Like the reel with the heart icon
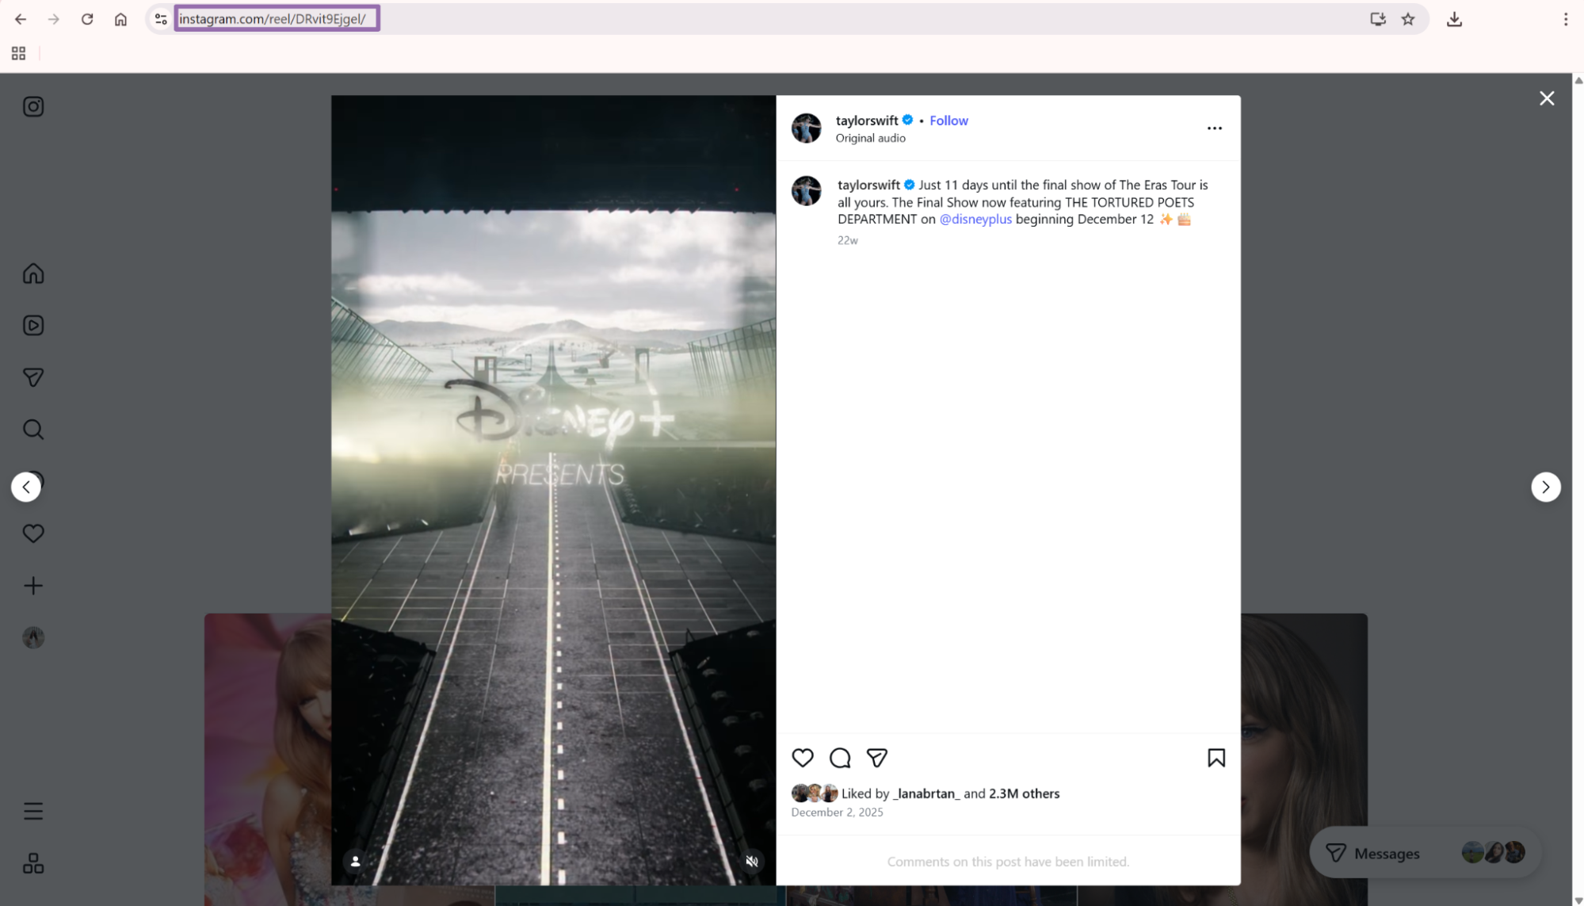This screenshot has width=1584, height=906. 803,758
